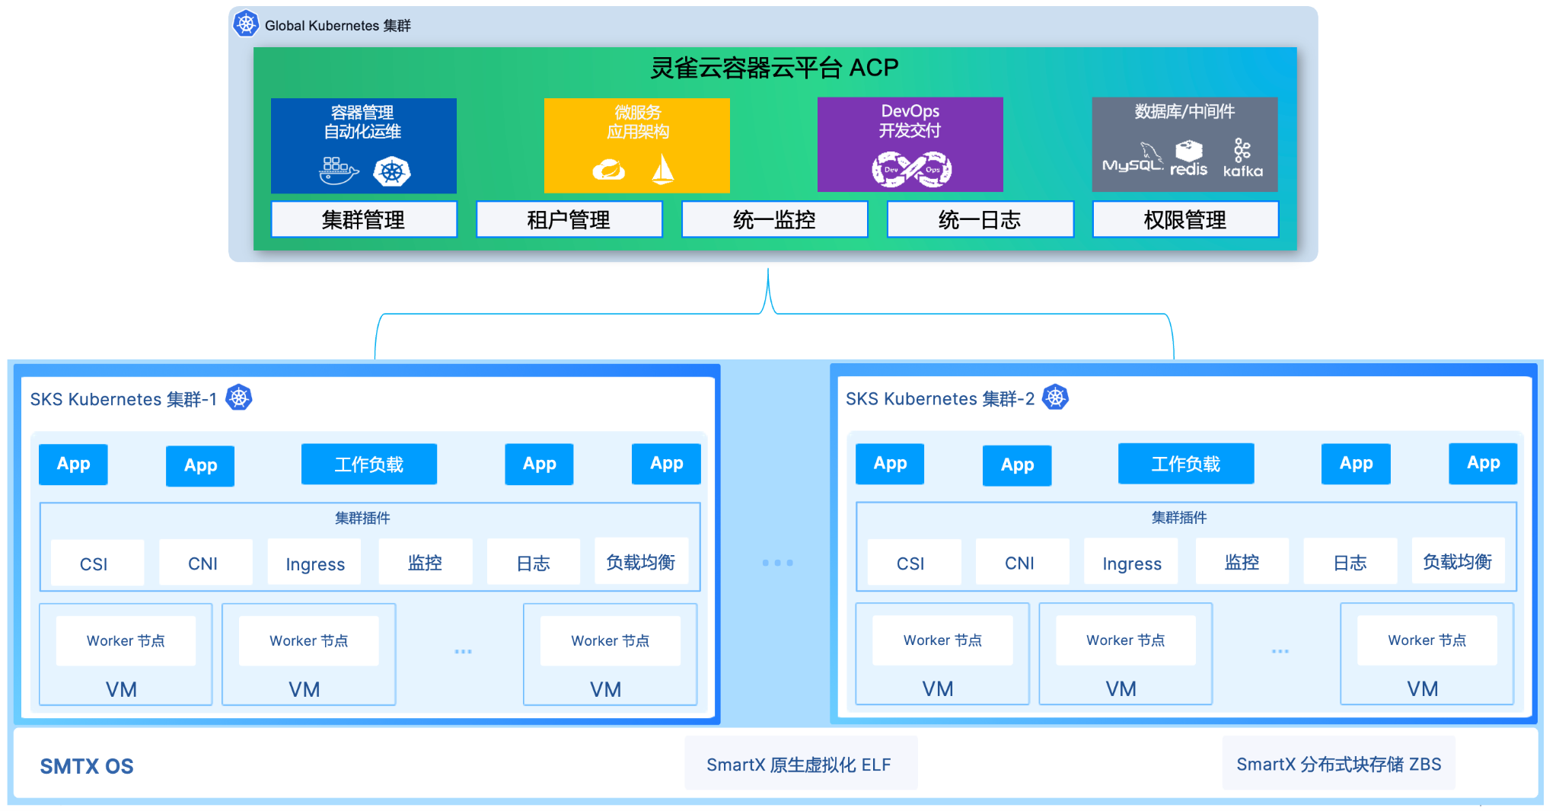This screenshot has height=811, width=1559.
Task: Click the 容器管理 自动化运维 heading
Action: click(x=362, y=122)
